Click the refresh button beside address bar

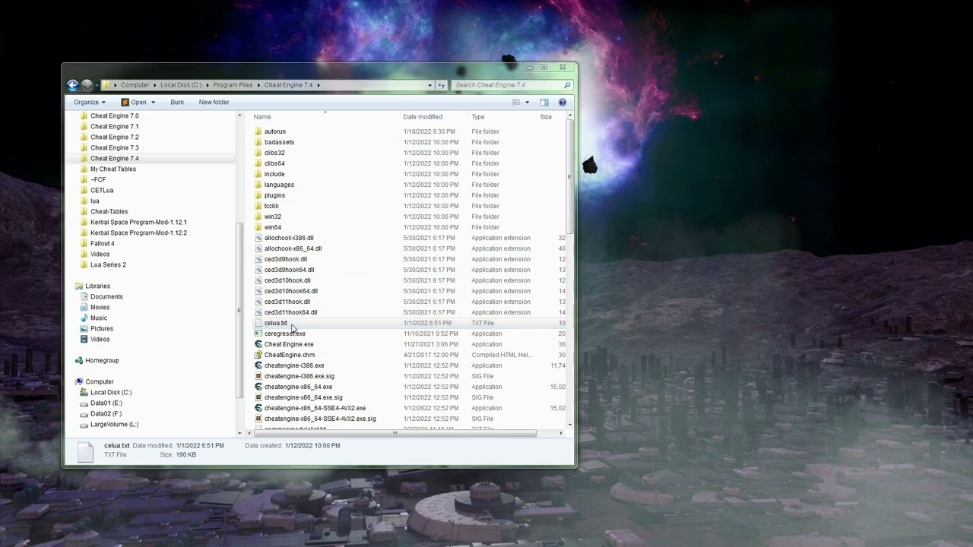coord(441,85)
